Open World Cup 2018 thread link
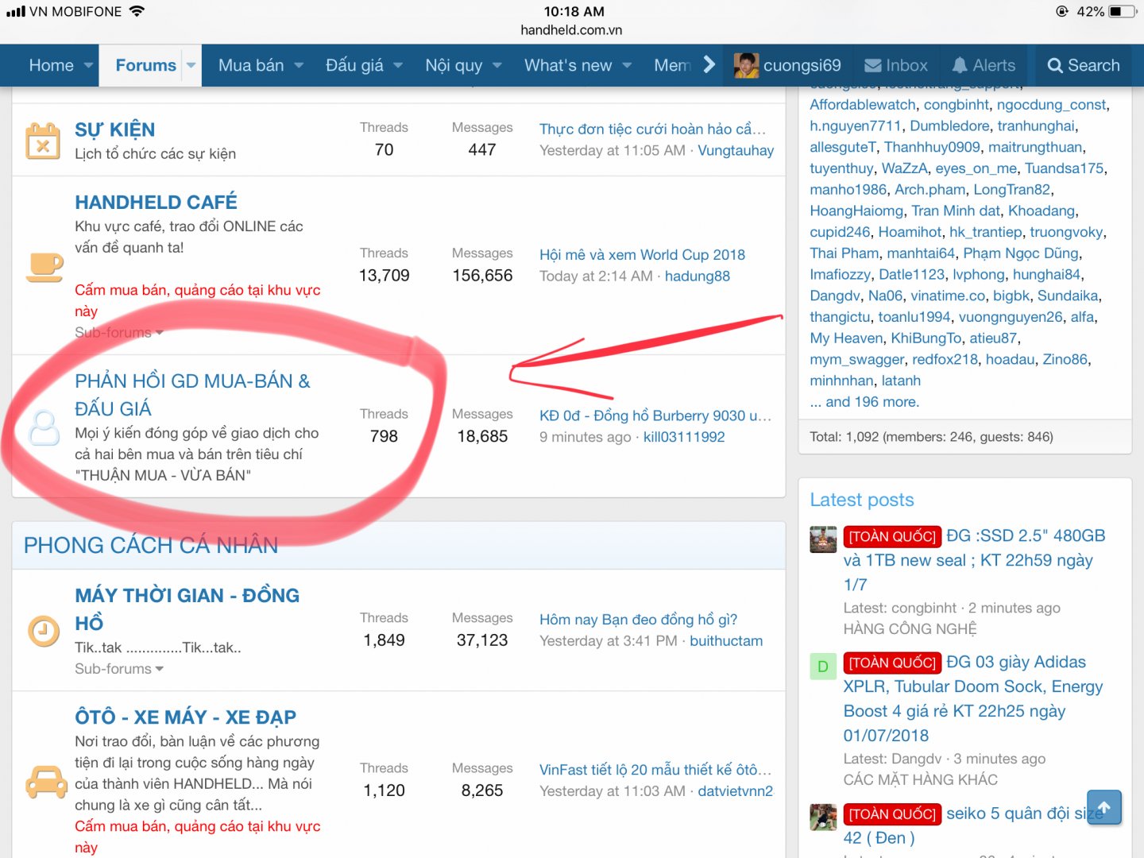This screenshot has height=858, width=1144. tap(642, 254)
